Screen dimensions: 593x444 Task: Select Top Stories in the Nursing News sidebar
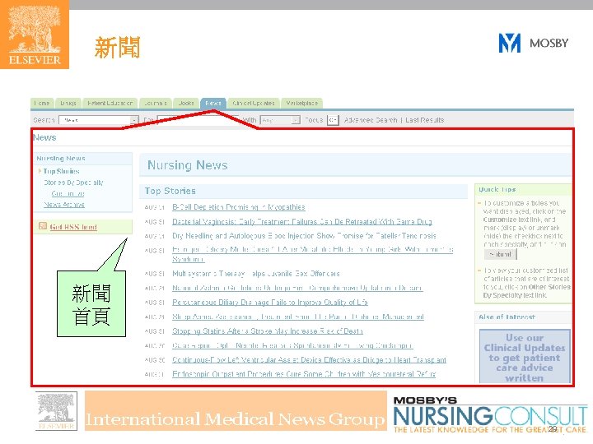pyautogui.click(x=61, y=171)
